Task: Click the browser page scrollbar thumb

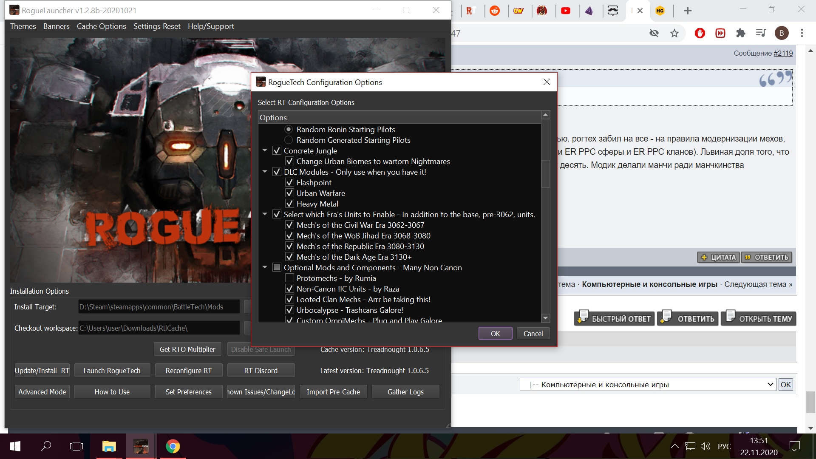Action: click(810, 402)
